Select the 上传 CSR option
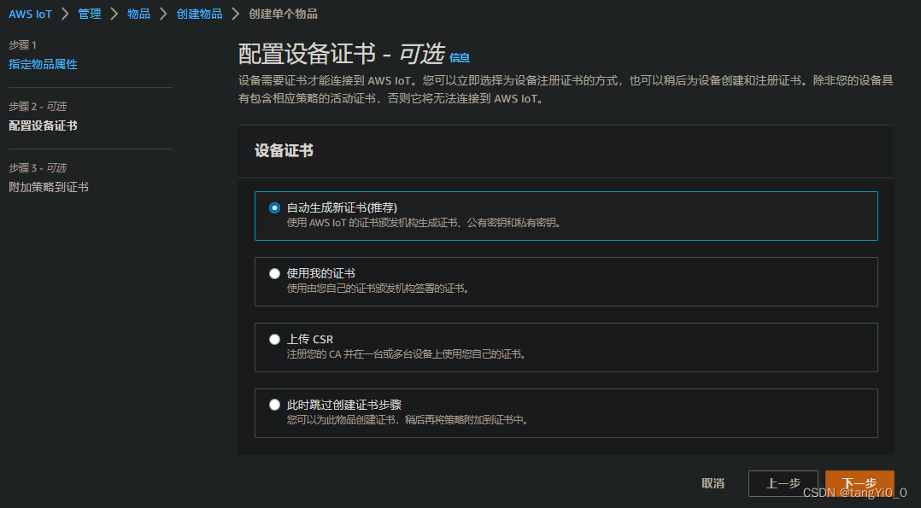 pos(274,339)
